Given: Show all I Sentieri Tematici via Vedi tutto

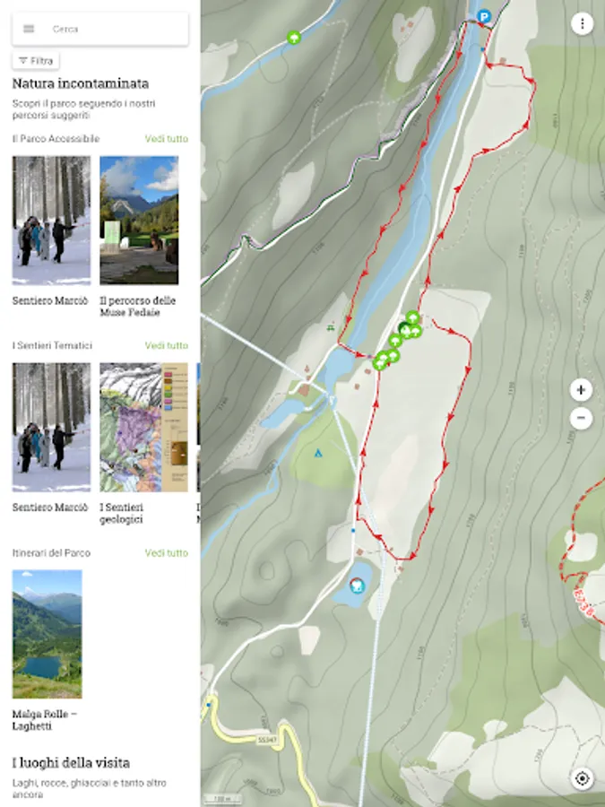Looking at the screenshot, I should pos(166,345).
